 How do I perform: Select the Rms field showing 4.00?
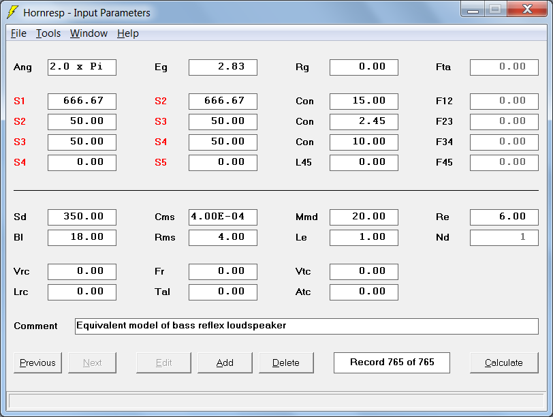(x=223, y=238)
